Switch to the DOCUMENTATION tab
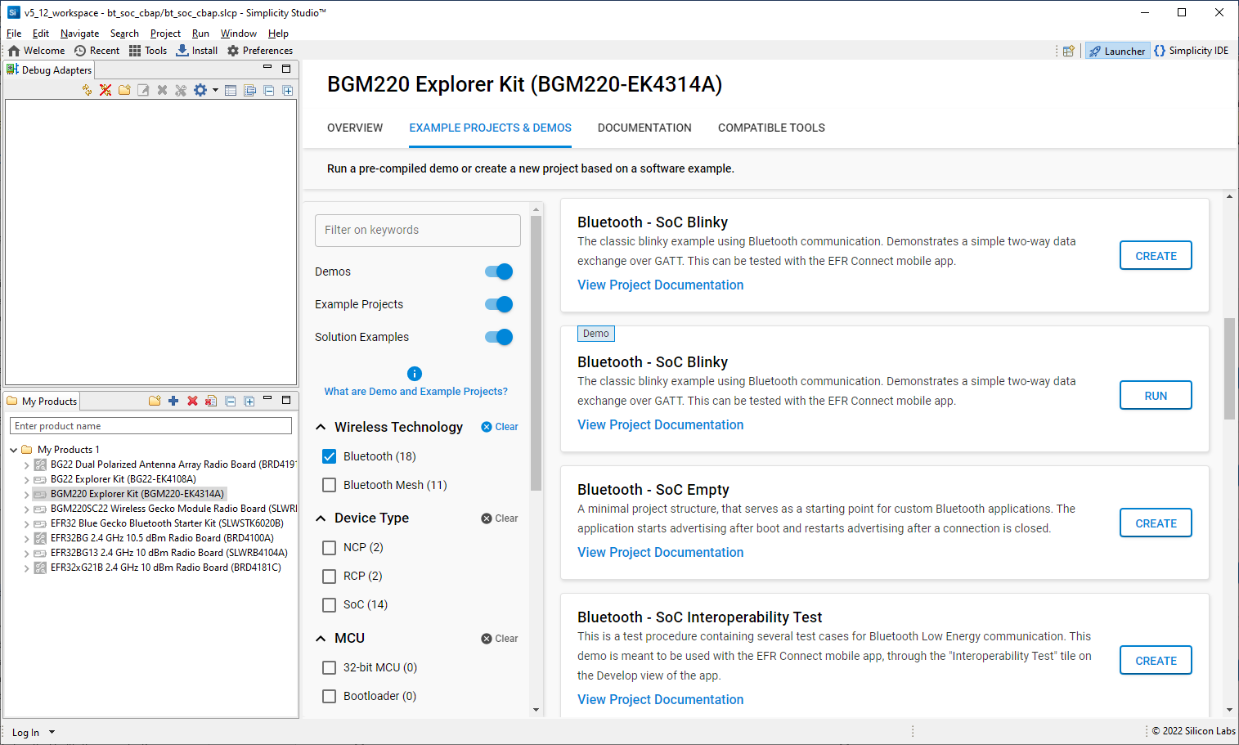Viewport: 1239px width, 745px height. coord(644,128)
